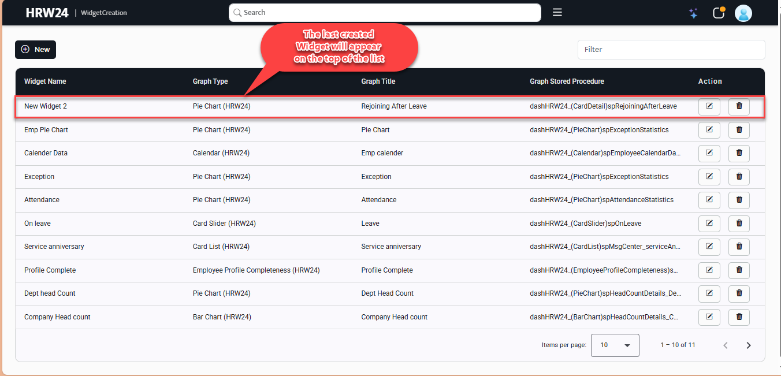Edit the New Widget 2 row
The height and width of the screenshot is (376, 781).
709,106
